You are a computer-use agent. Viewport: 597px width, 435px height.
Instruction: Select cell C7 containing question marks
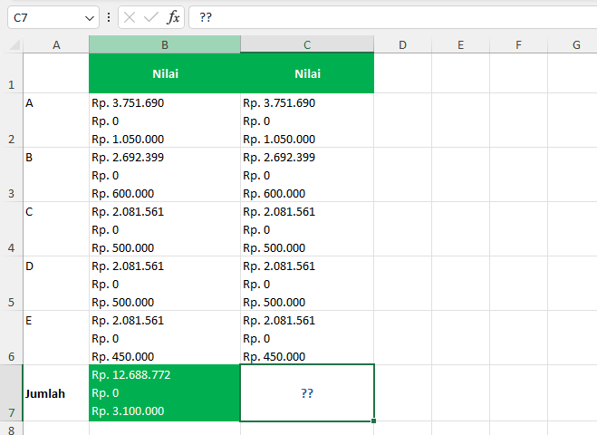(307, 393)
